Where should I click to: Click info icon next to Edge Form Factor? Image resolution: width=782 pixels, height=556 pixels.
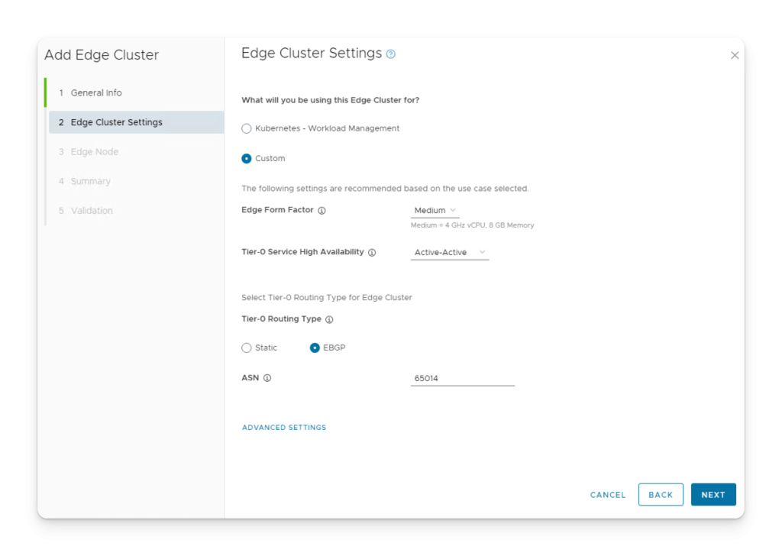[322, 211]
